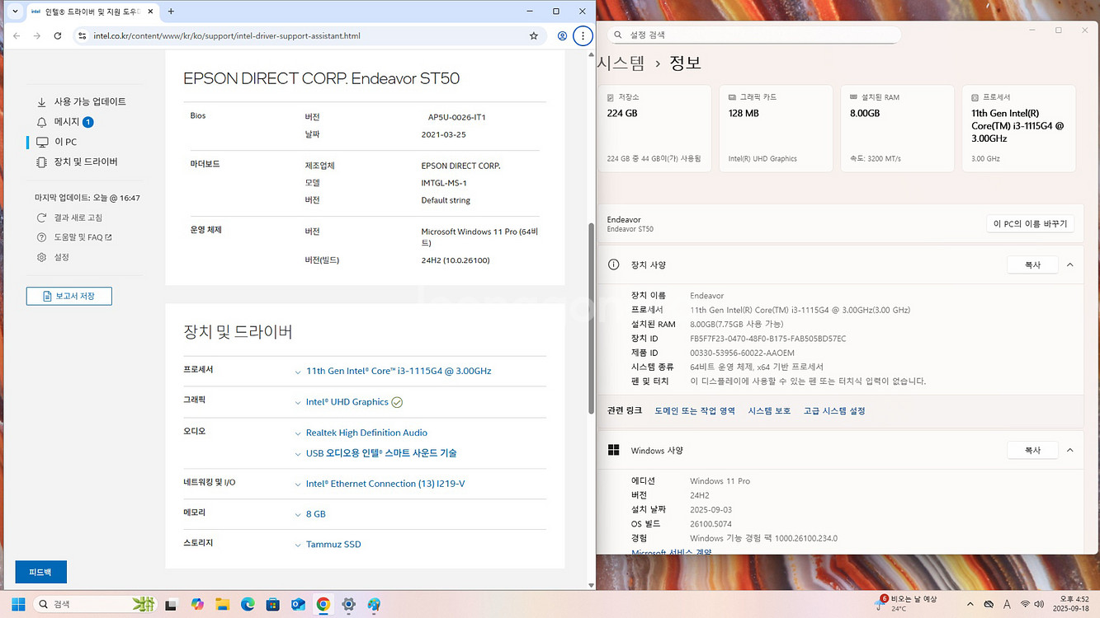The height and width of the screenshot is (618, 1100).
Task: Click the 보고서 저장 button
Action: pyautogui.click(x=68, y=296)
